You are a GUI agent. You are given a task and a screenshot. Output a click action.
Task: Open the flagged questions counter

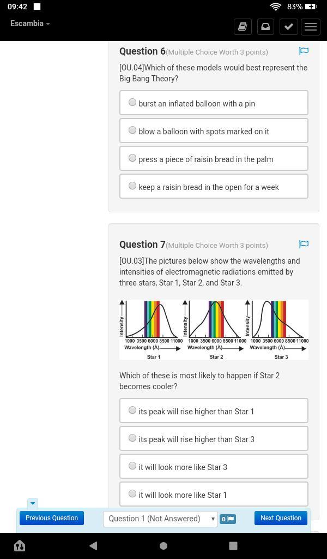[228, 519]
